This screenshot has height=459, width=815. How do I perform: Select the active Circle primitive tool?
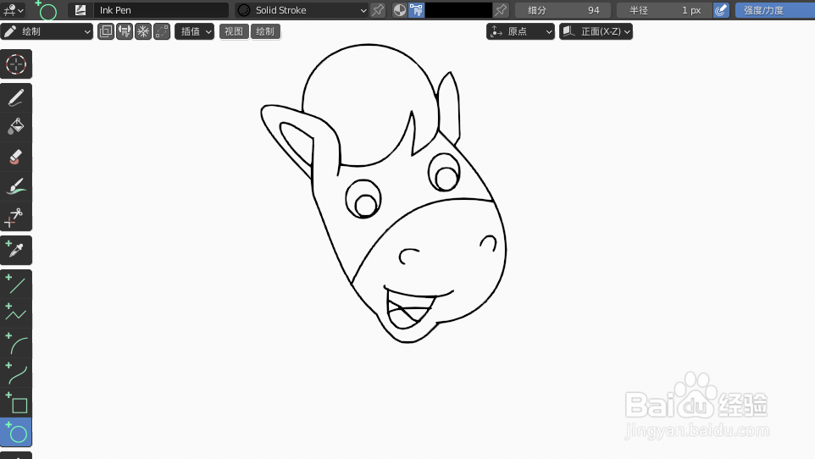[x=16, y=433]
